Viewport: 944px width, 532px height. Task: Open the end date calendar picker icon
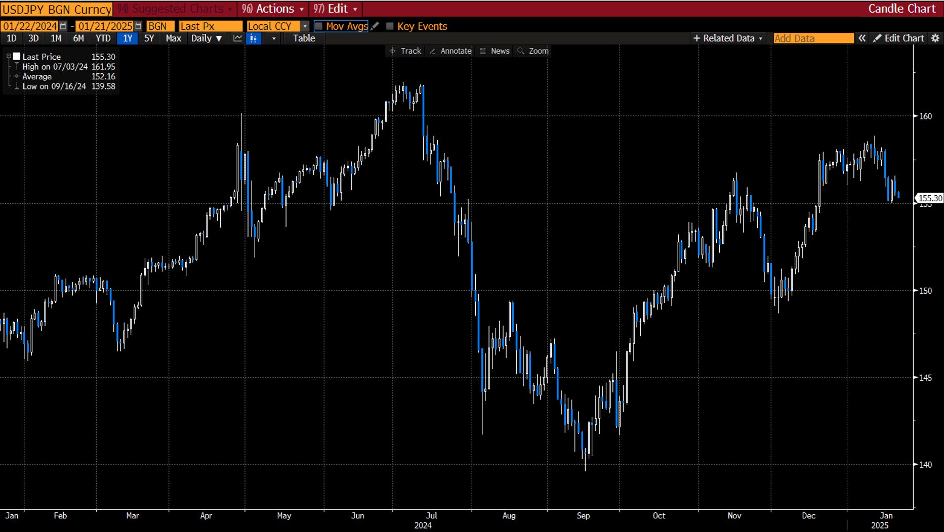pos(138,26)
